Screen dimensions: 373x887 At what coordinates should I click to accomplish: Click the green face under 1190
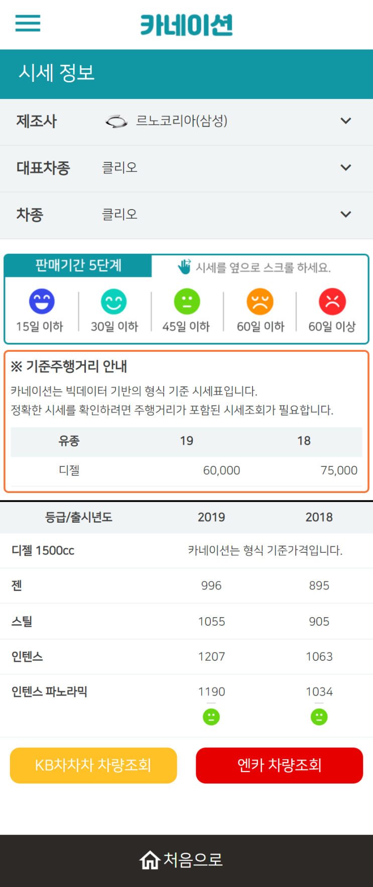[211, 717]
